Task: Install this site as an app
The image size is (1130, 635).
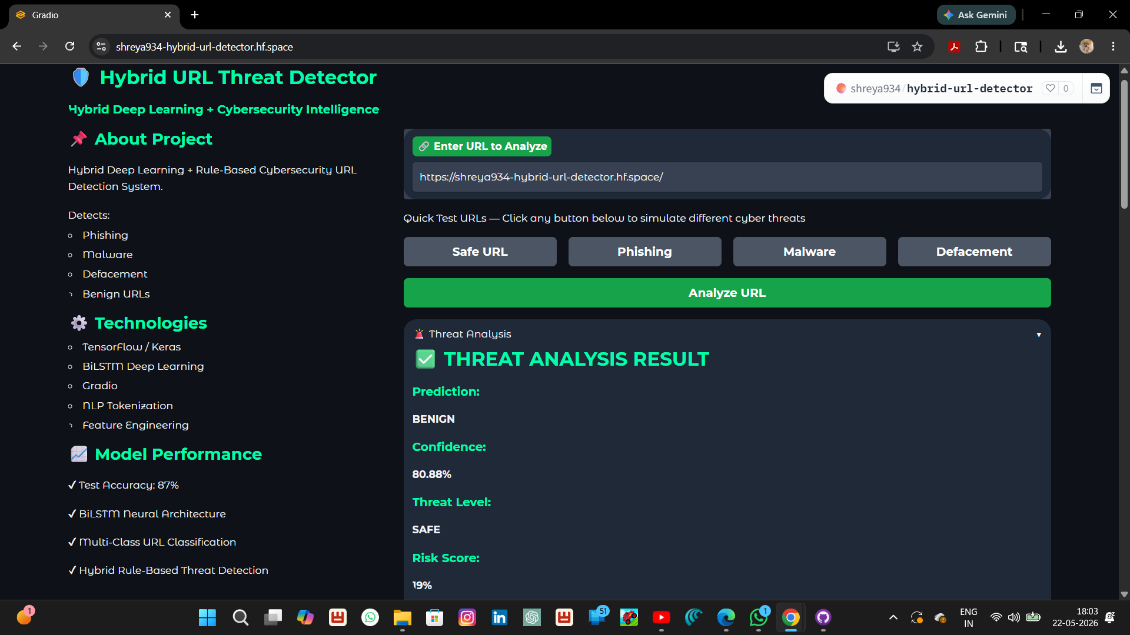Action: point(893,46)
